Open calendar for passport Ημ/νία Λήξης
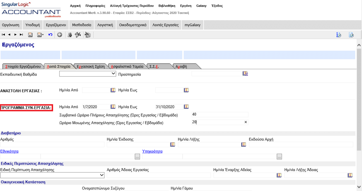362x191 pixels. click(244, 144)
